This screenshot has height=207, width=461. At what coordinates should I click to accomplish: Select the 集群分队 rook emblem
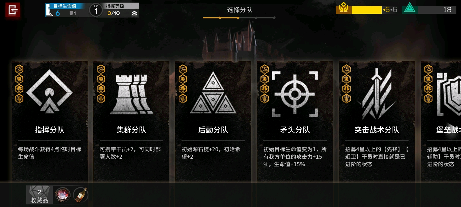tap(132, 94)
